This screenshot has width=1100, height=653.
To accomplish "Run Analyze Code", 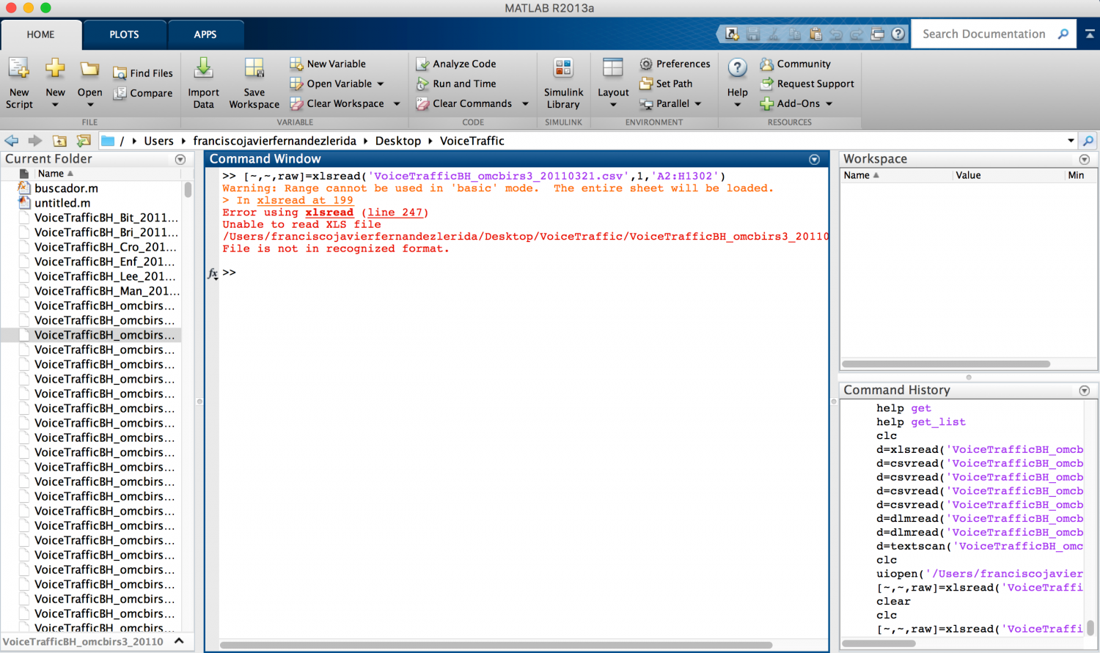I will (x=456, y=64).
